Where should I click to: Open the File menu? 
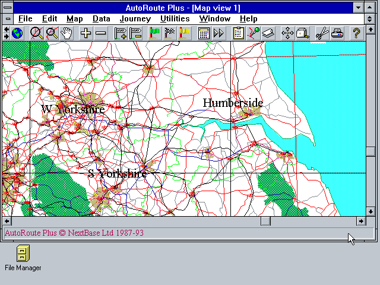25,18
